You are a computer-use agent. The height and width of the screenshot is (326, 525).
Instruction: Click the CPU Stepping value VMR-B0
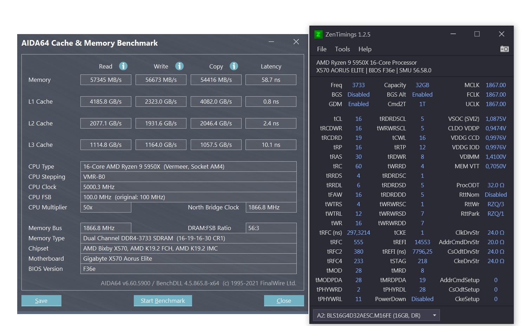tap(189, 177)
